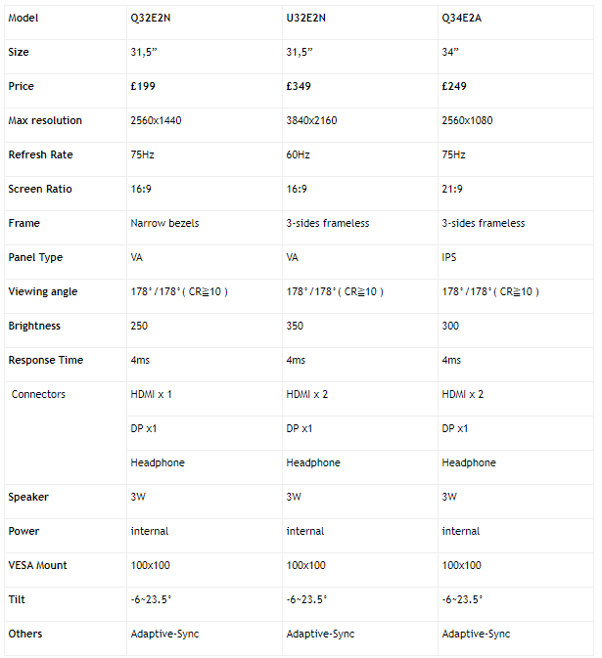Select the £349 price for U32E2N

[x=299, y=86]
